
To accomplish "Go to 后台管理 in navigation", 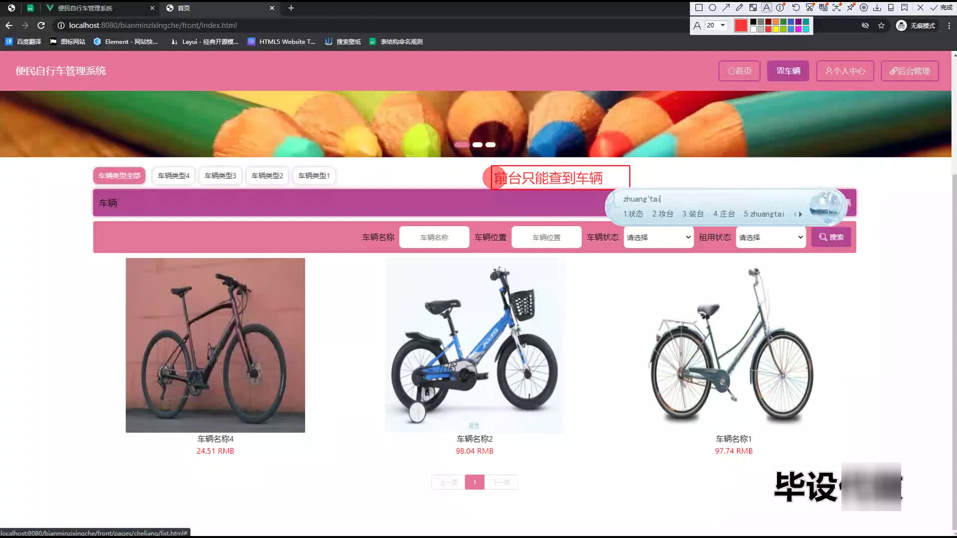I will (910, 71).
